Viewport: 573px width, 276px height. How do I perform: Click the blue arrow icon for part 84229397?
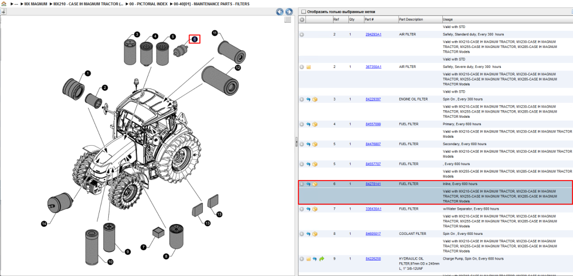pyautogui.click(x=308, y=99)
